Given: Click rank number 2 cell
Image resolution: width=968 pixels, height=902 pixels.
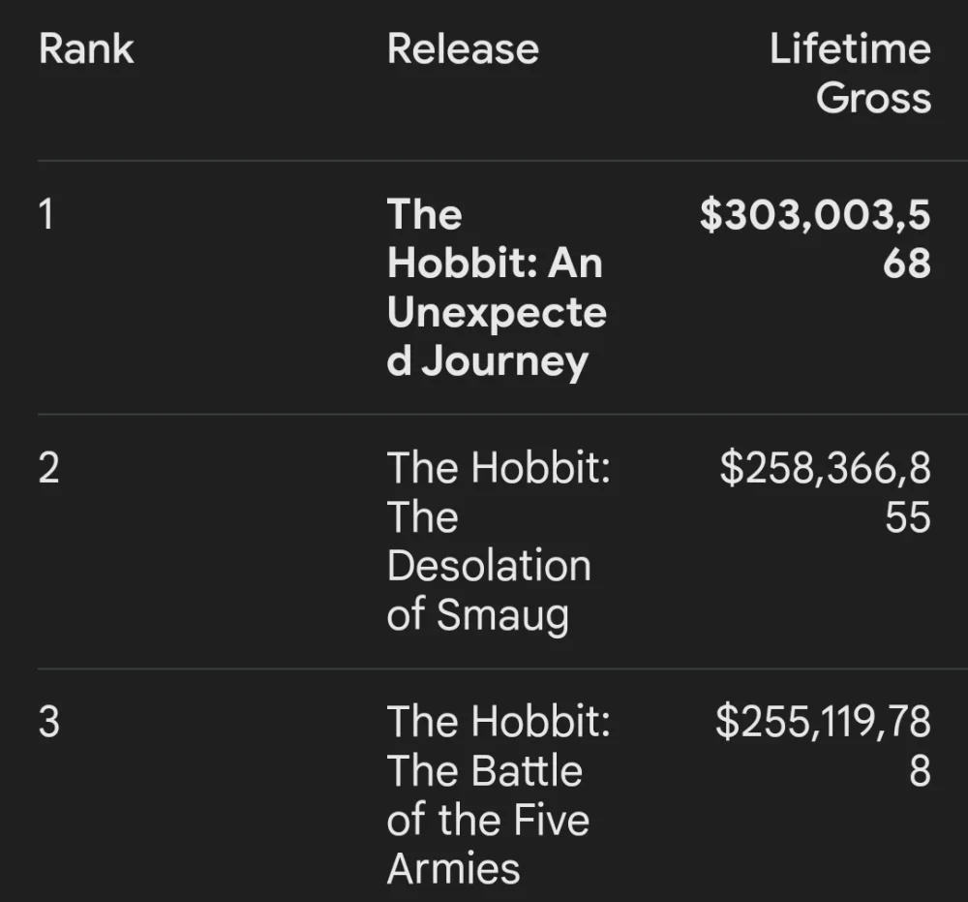Looking at the screenshot, I should tap(48, 468).
